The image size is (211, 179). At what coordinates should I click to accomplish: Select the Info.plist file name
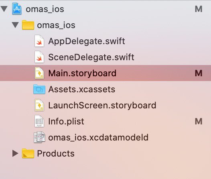click(66, 121)
